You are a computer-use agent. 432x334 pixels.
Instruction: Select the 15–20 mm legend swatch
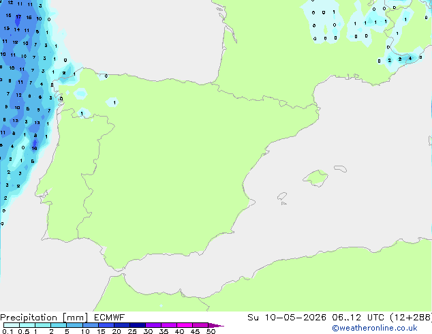[106, 325]
